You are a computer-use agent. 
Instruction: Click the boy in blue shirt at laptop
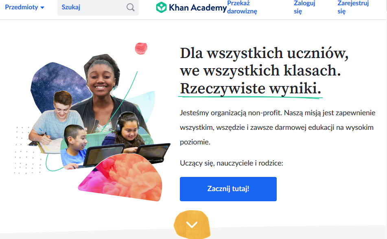coord(74,147)
